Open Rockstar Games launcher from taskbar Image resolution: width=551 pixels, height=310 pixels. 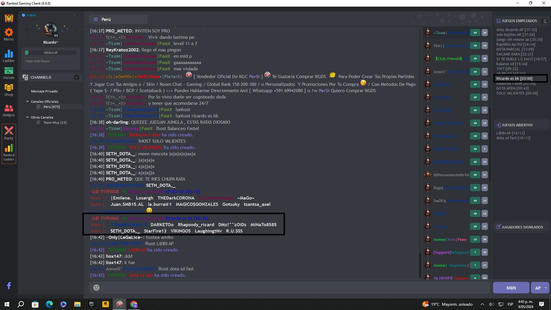(x=106, y=304)
